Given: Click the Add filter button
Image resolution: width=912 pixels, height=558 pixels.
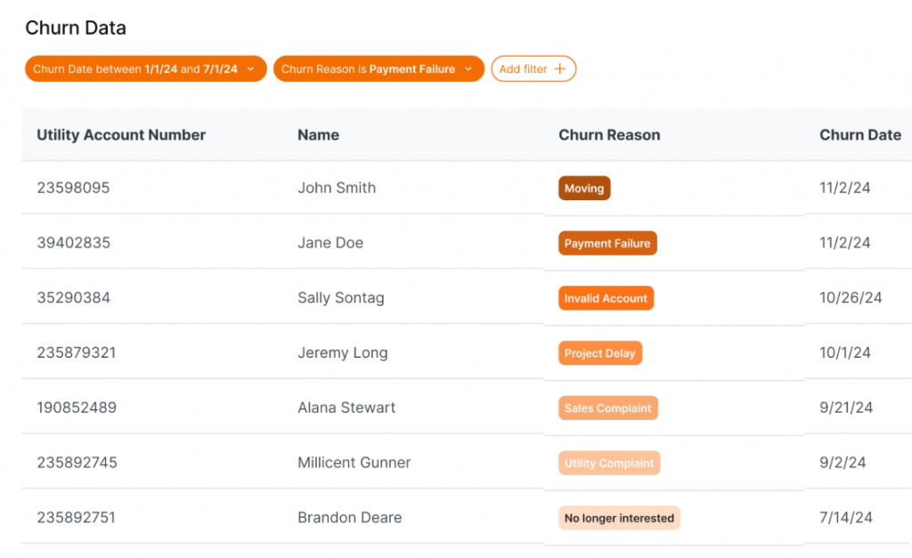Looking at the screenshot, I should pyautogui.click(x=533, y=69).
